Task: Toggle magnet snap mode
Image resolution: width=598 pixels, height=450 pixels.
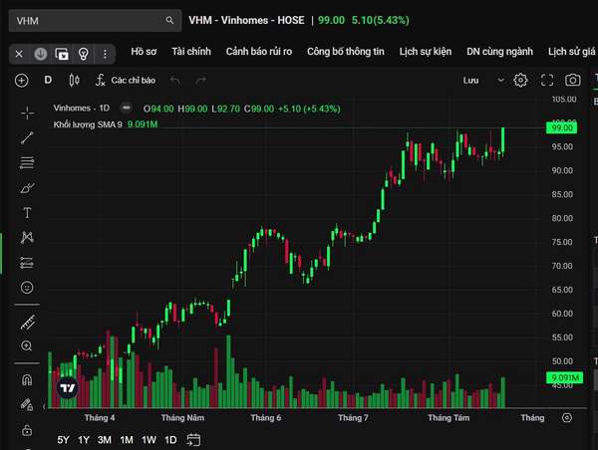Action: pos(27,380)
